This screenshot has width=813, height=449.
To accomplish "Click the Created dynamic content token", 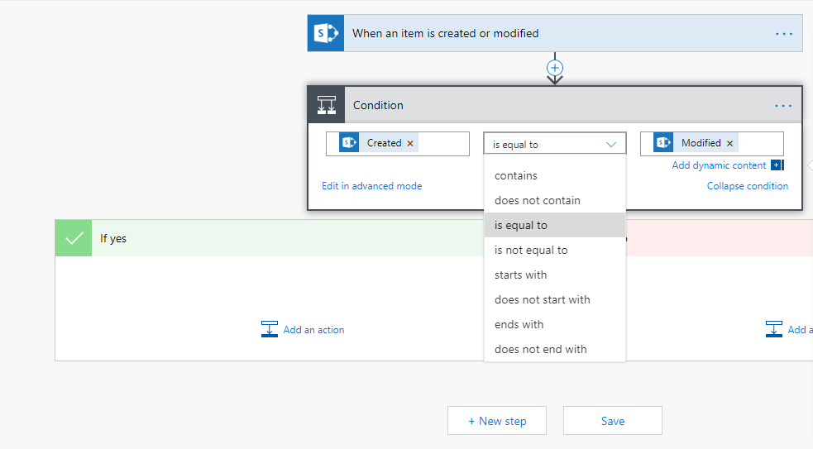I will [379, 143].
